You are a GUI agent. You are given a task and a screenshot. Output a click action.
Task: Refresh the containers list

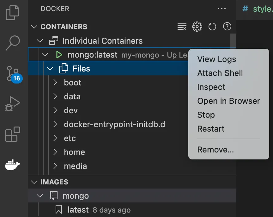212,27
